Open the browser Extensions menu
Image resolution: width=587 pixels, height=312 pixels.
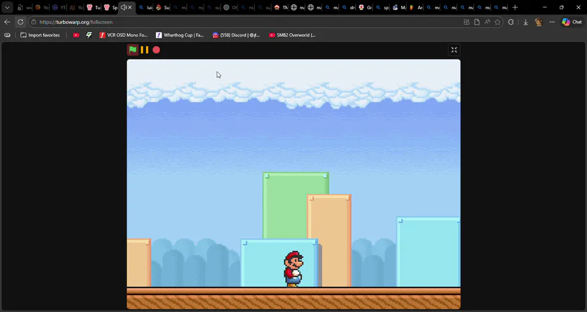(511, 22)
